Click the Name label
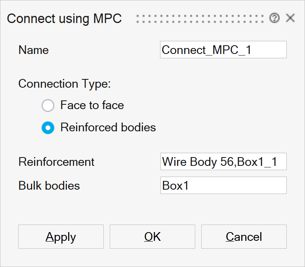305x267 pixels. tap(34, 50)
